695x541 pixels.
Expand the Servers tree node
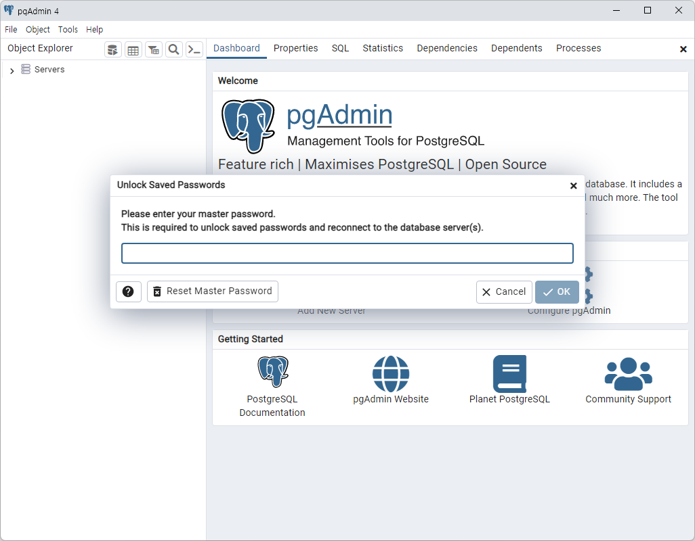(x=12, y=70)
